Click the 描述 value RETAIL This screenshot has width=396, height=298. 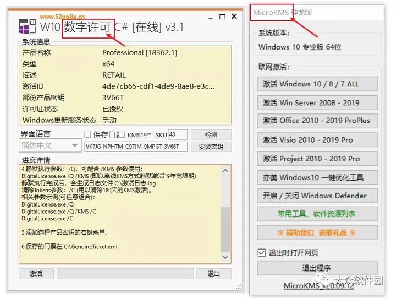(x=114, y=75)
